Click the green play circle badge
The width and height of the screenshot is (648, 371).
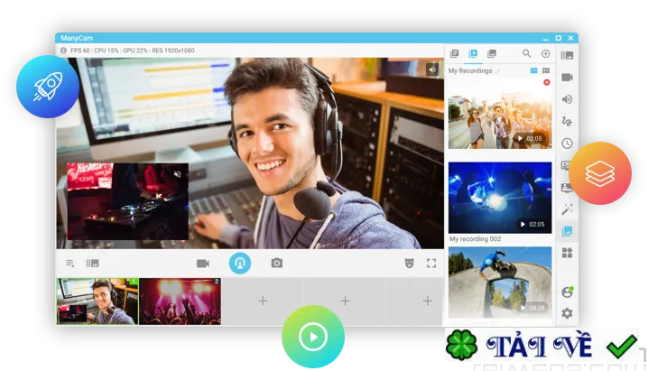313,337
